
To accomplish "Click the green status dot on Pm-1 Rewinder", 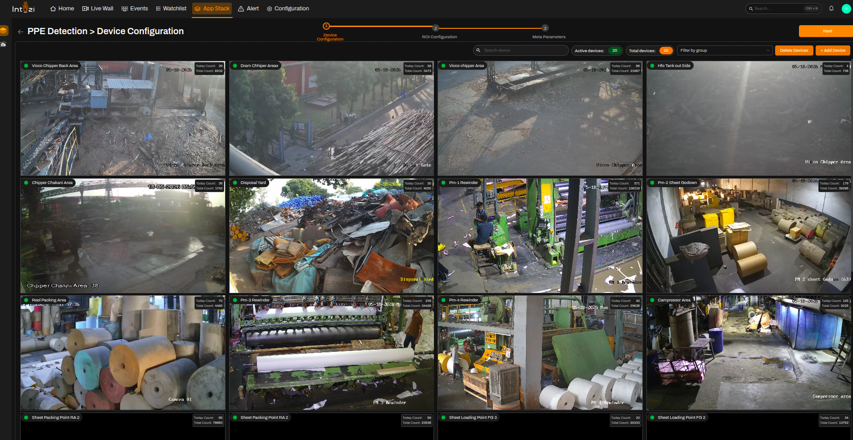I will [443, 183].
